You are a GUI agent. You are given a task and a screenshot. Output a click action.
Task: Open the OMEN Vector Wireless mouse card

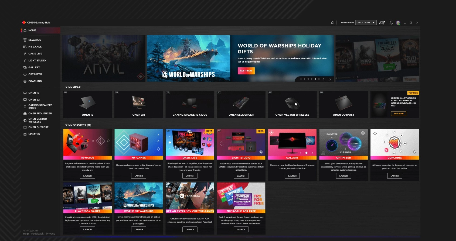tap(292, 105)
